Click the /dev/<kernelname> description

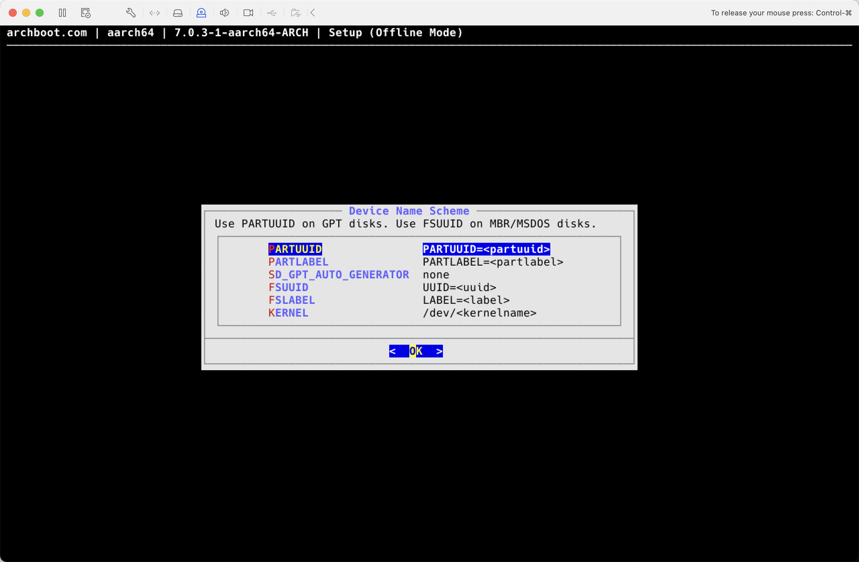coord(480,313)
